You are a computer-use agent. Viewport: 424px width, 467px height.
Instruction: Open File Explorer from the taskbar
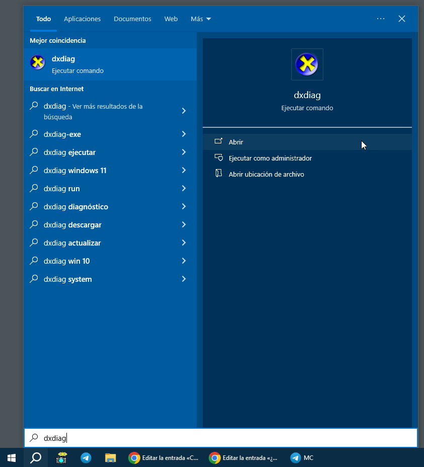coord(111,458)
